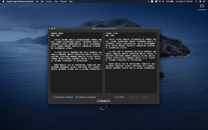
Task: Click inside the right converted text area
Action: pyautogui.click(x=131, y=63)
